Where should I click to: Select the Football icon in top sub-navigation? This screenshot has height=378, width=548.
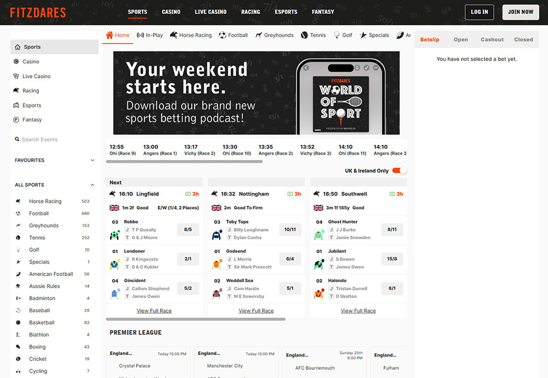tap(222, 35)
